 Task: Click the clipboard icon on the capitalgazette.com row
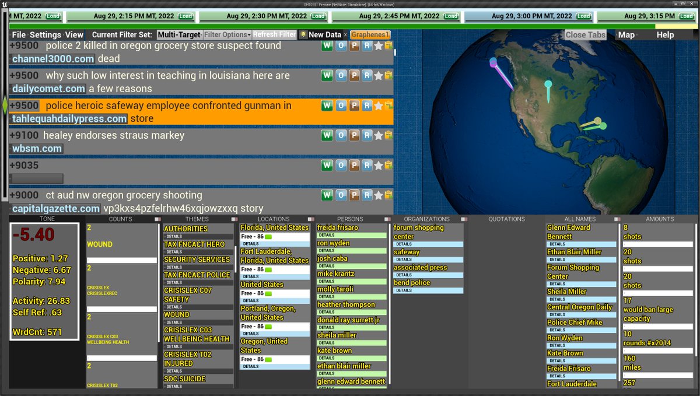click(388, 195)
